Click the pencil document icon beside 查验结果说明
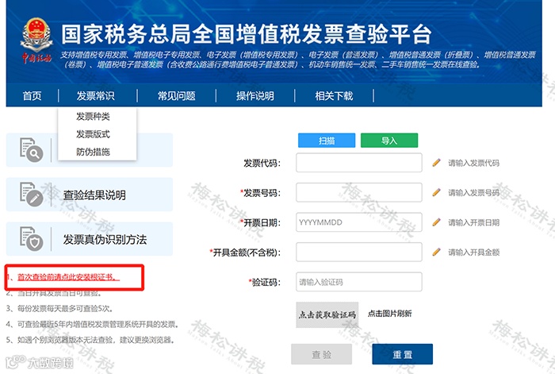The image size is (555, 374). (x=31, y=194)
